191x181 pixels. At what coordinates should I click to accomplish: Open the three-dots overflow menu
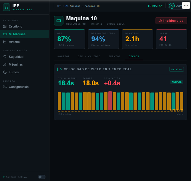click(186, 6)
